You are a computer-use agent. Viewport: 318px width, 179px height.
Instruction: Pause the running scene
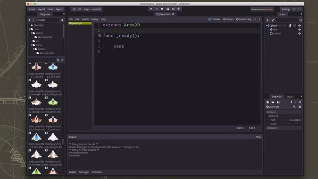tap(157, 9)
